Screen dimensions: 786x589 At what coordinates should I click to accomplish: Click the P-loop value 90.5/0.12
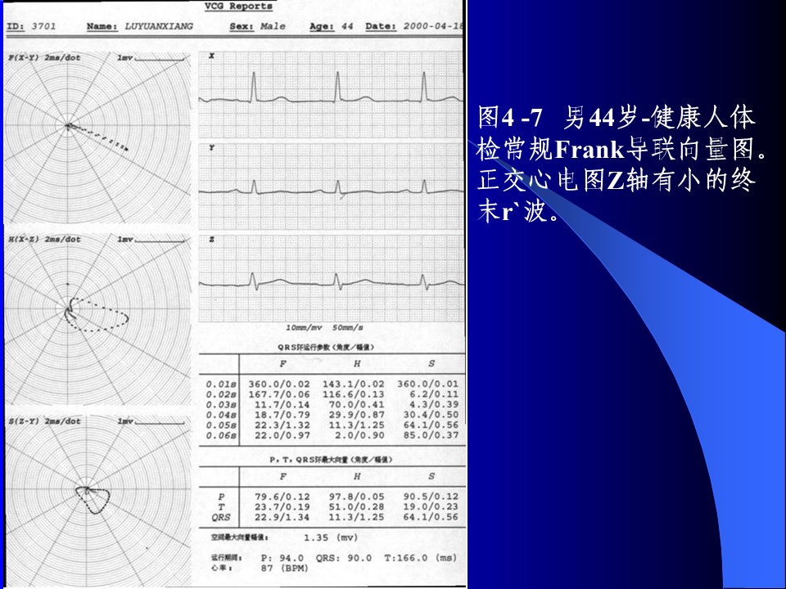431,497
